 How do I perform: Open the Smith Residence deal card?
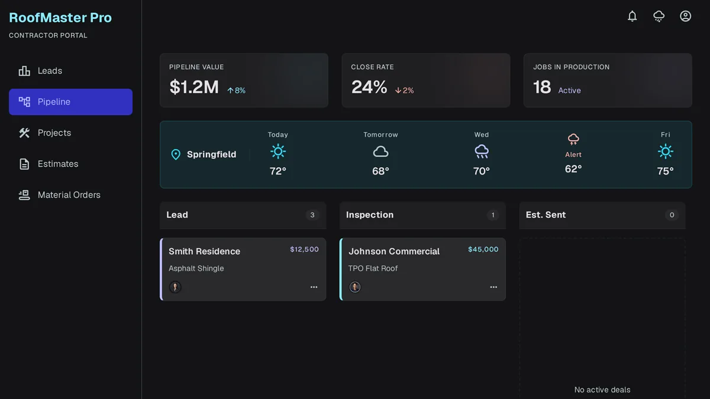243,270
